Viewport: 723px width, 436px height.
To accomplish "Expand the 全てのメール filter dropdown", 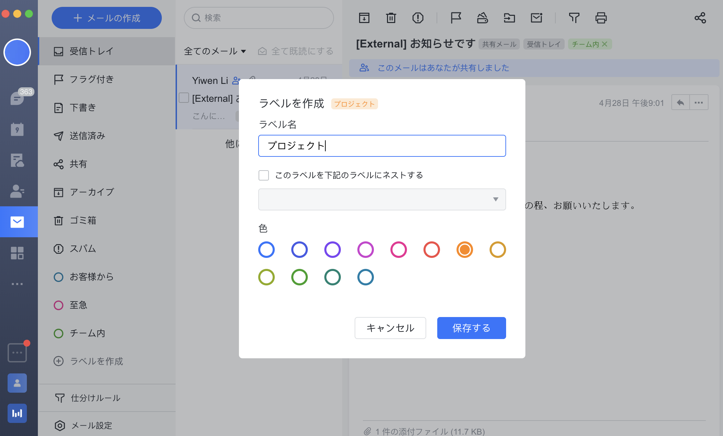I will point(215,51).
